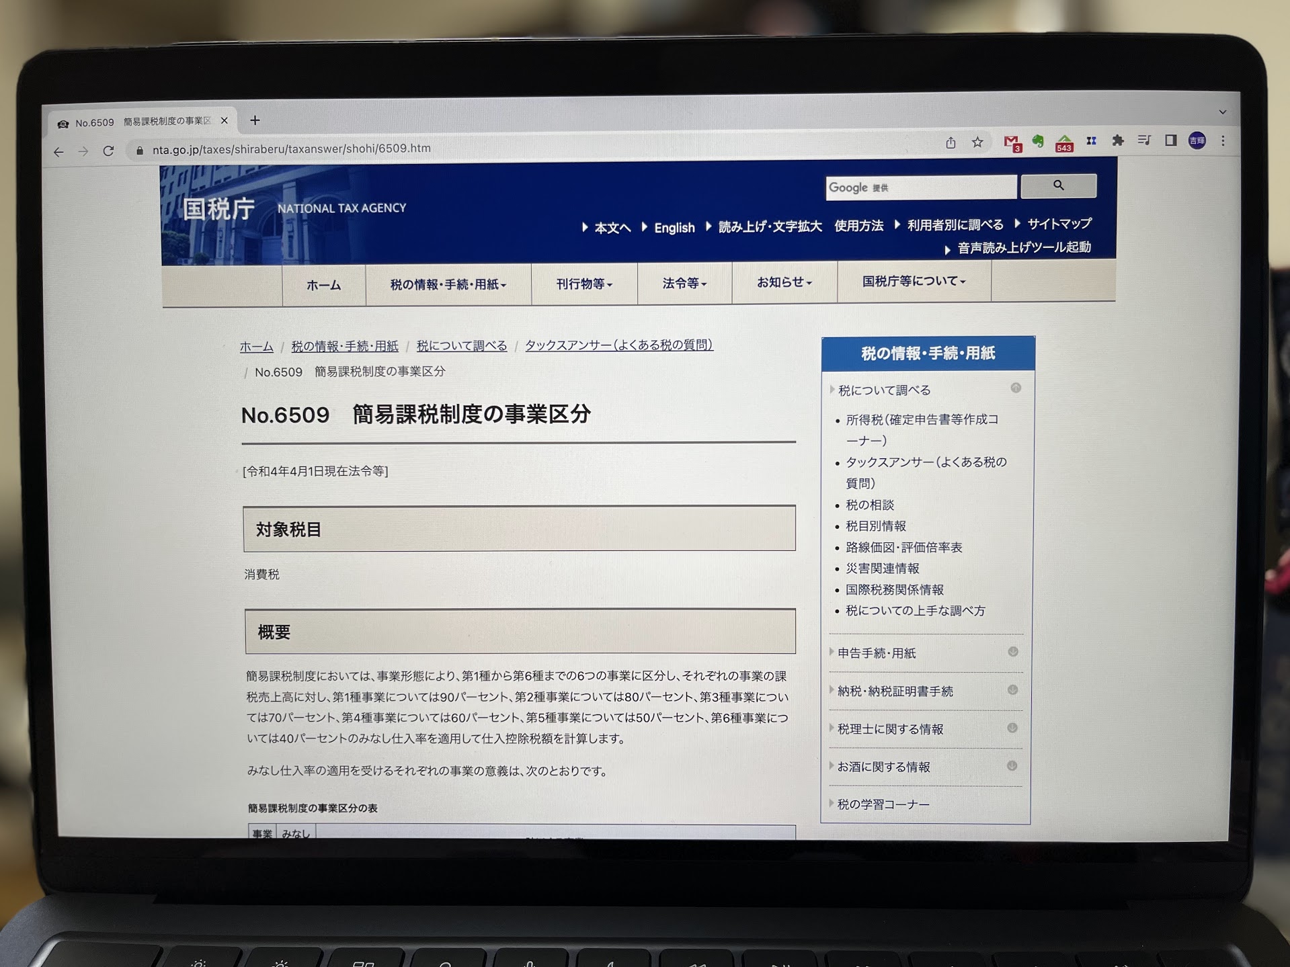1290x967 pixels.
Task: Open the タックスアンサー breadcrumb link
Action: (x=618, y=345)
